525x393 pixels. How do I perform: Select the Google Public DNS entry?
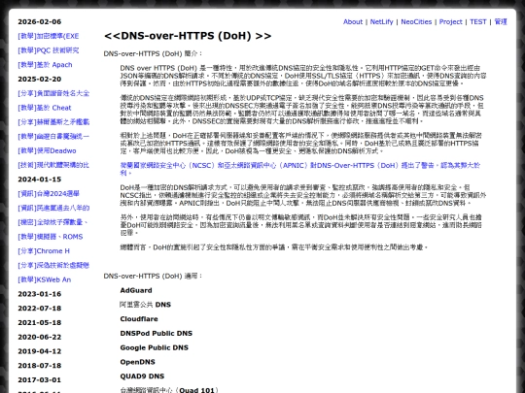click(x=154, y=348)
